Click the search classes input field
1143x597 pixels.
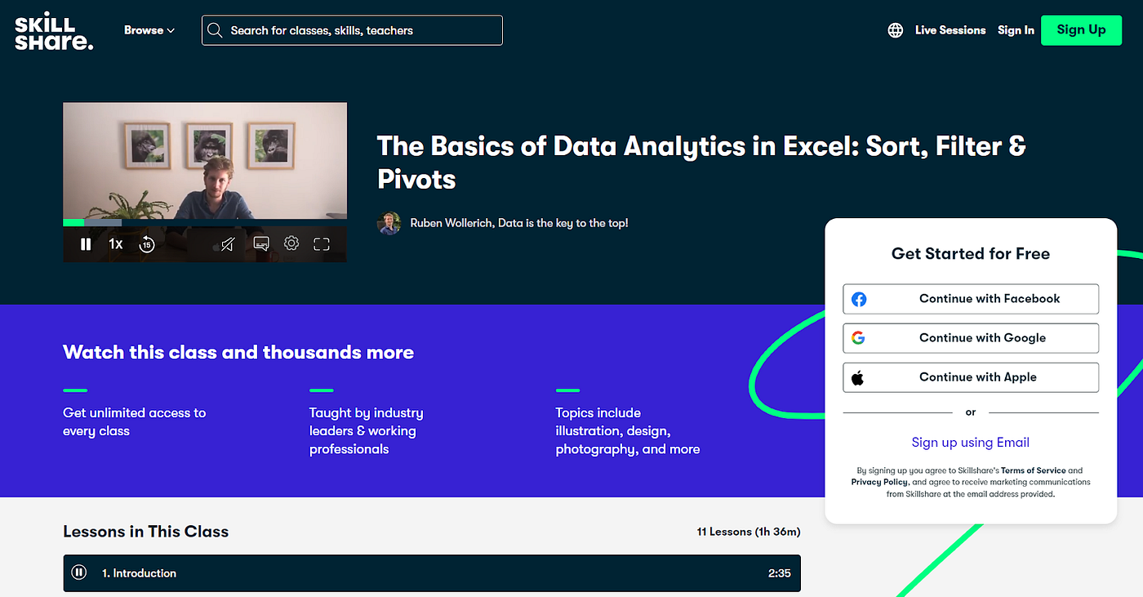pos(352,30)
